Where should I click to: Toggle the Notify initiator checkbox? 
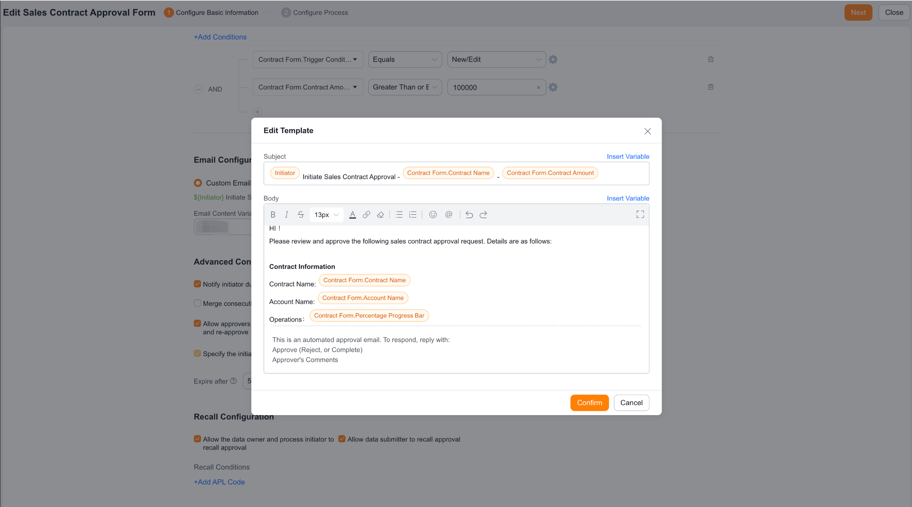click(197, 284)
